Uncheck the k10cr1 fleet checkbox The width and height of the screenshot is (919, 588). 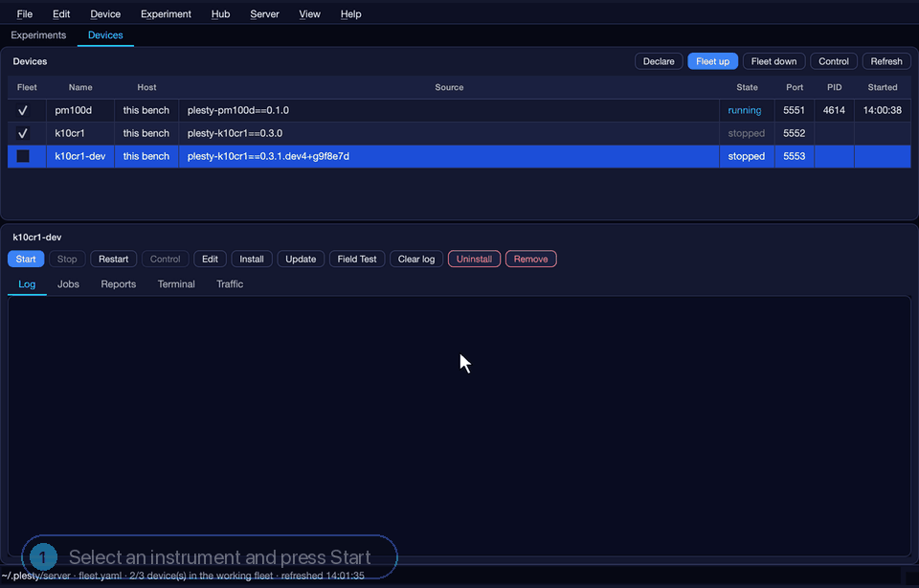pyautogui.click(x=23, y=133)
